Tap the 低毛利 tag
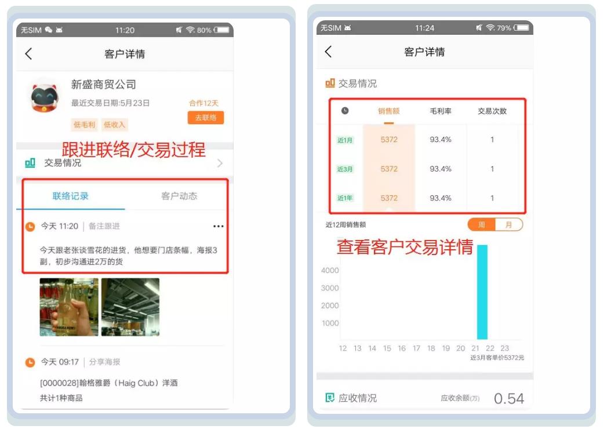The image size is (611, 433). 84,125
